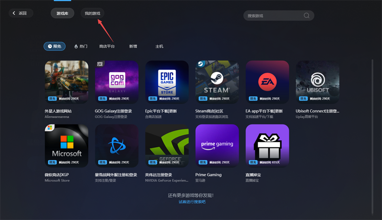Click the Ubisoft Connect注册登... title
Image resolution: width=382 pixels, height=220 pixels.
click(317, 111)
